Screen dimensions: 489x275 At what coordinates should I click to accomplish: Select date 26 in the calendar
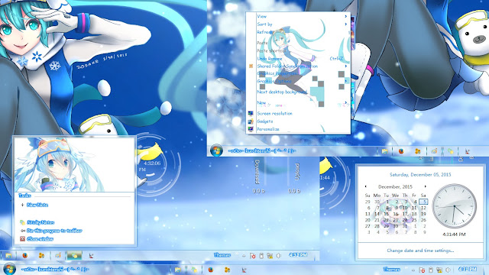coord(423,220)
